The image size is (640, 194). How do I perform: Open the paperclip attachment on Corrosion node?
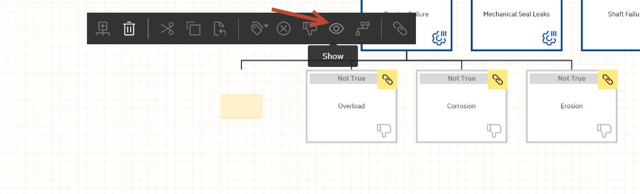click(498, 80)
